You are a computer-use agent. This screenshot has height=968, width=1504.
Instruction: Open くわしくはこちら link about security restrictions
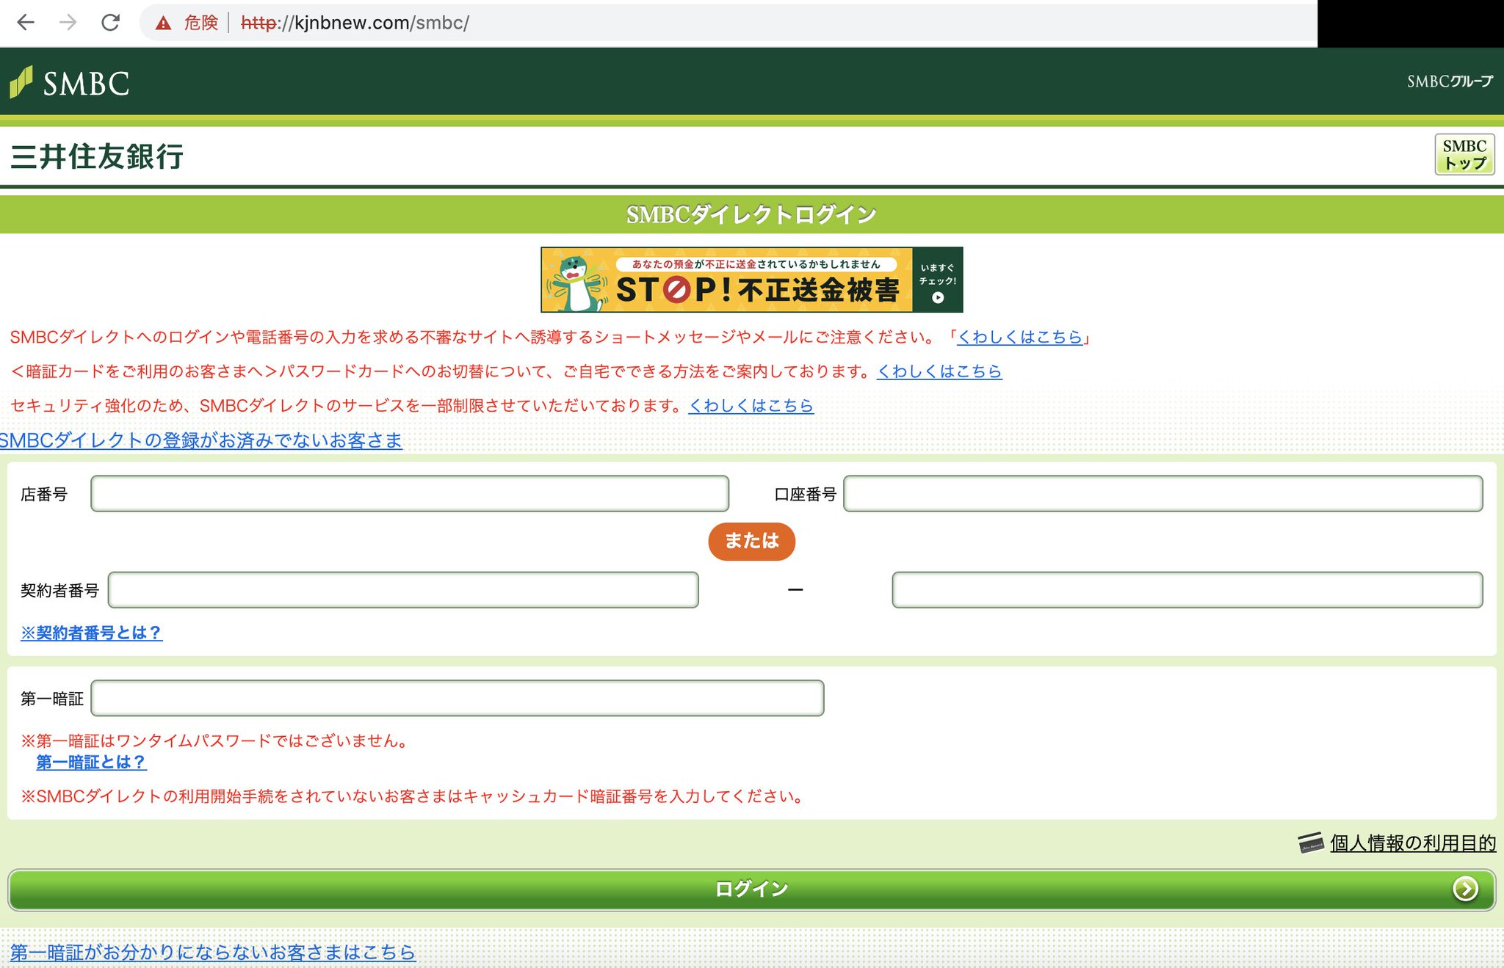[x=751, y=406]
